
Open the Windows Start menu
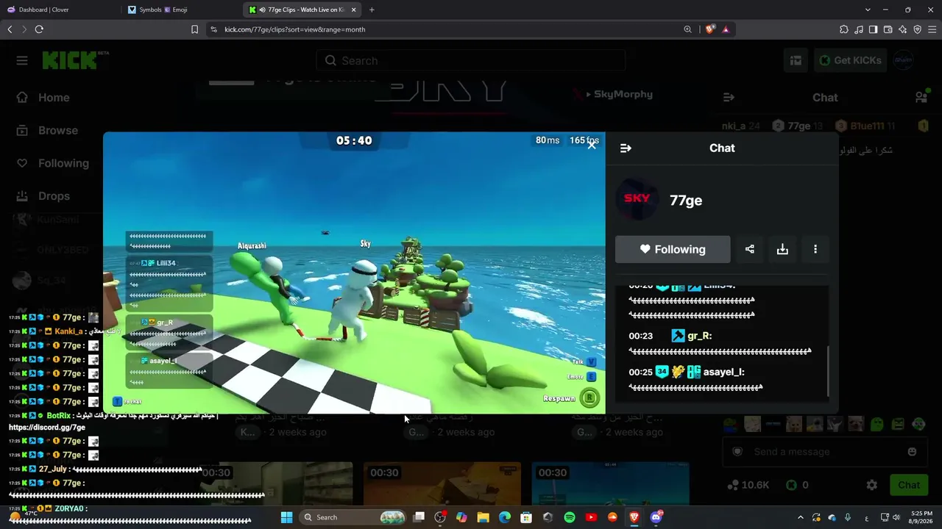point(286,517)
